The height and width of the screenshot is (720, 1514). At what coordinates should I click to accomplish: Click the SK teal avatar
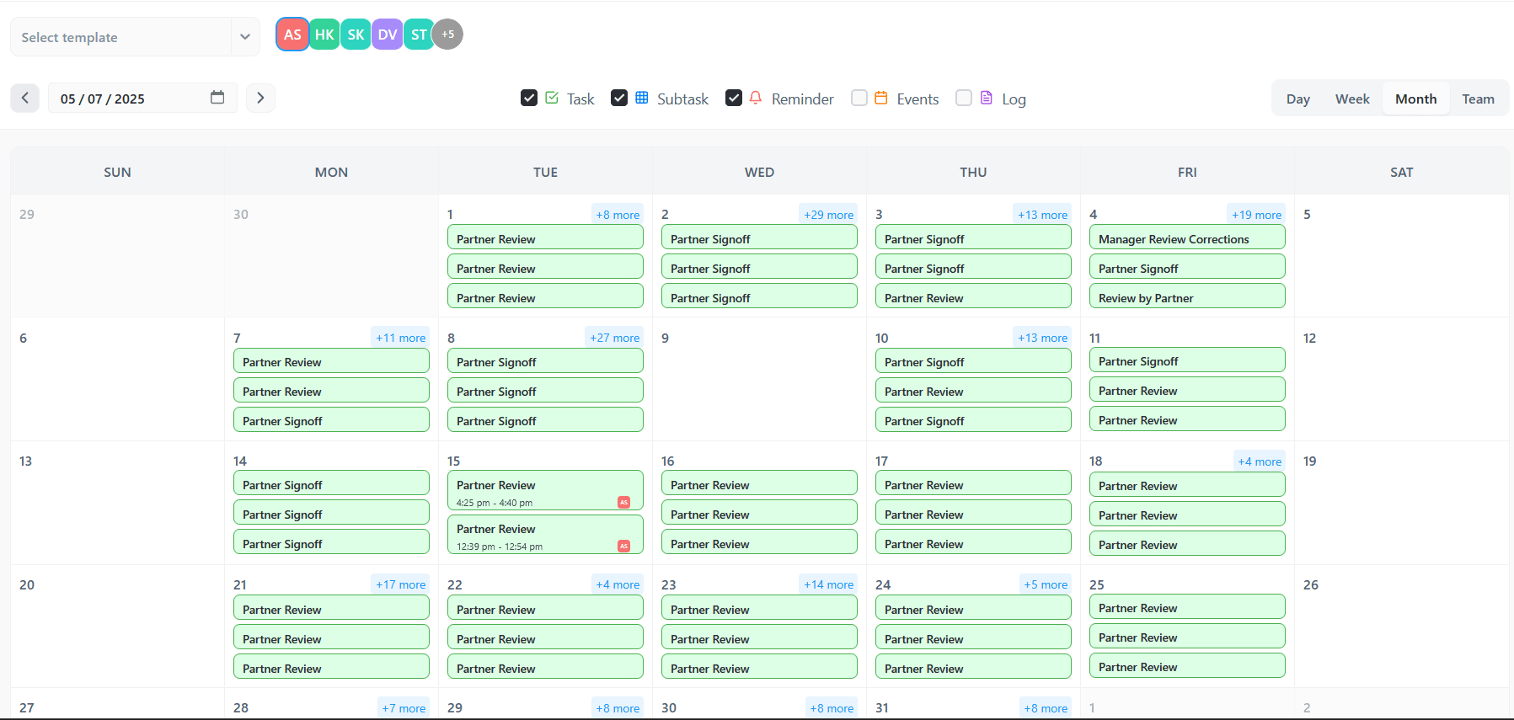[x=356, y=35]
